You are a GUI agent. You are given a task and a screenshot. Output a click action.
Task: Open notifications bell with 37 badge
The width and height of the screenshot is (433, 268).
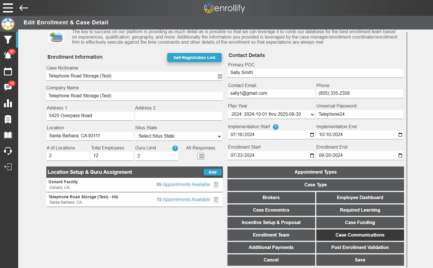(8, 55)
